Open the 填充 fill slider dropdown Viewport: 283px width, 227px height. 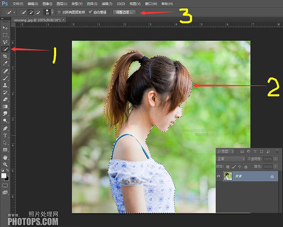(x=276, y=167)
